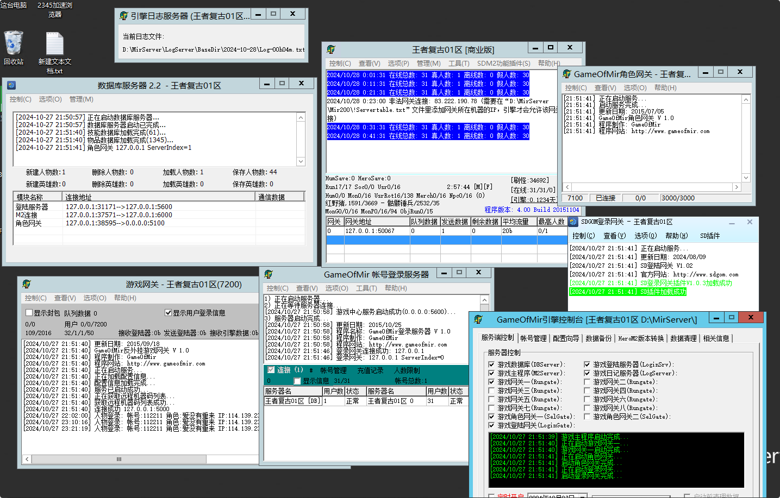The height and width of the screenshot is (498, 780).
Task: Uncheck 游戏日记服务器(LogServer) checkbox
Action: pyautogui.click(x=587, y=374)
